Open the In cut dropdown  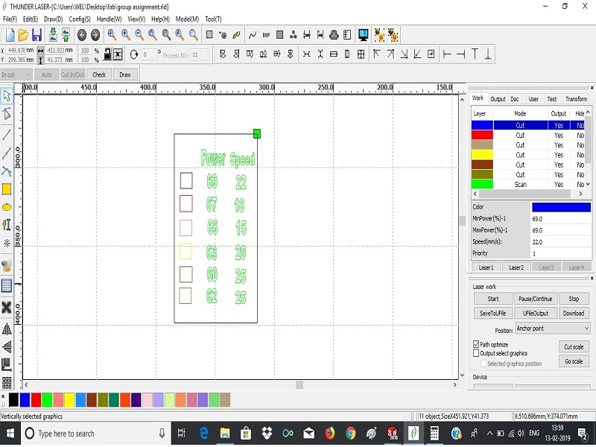(16, 74)
